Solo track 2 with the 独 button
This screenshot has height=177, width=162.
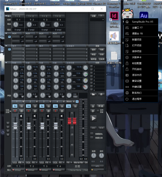click(35, 106)
